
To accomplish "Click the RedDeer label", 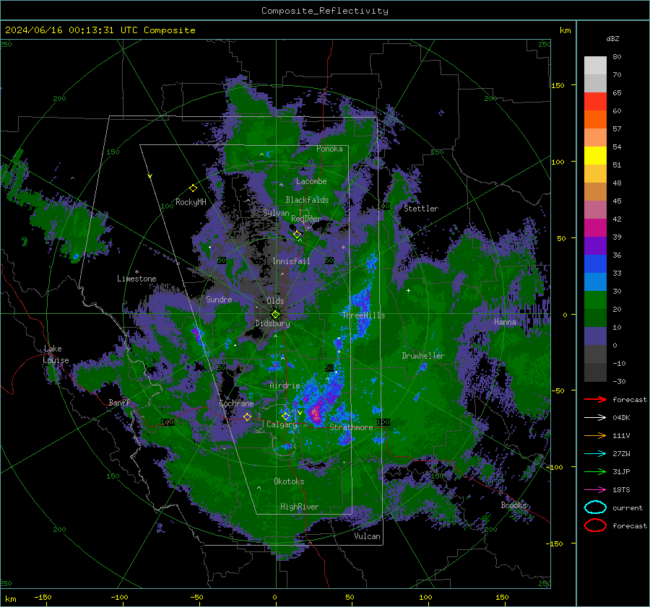I will click(x=306, y=219).
